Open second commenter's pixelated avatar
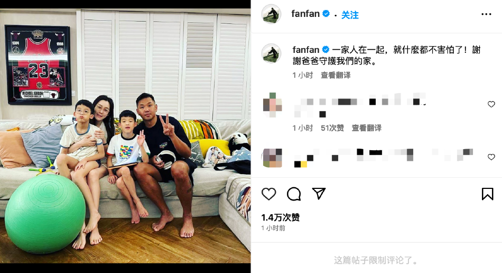502x273 pixels. click(272, 157)
